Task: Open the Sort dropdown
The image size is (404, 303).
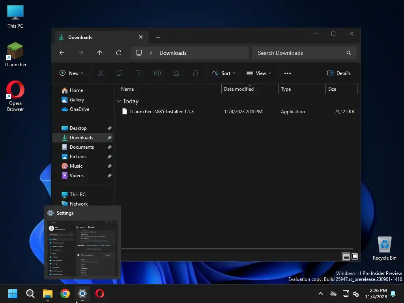Action: [224, 73]
